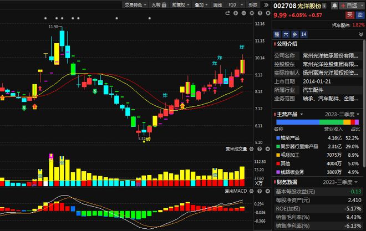Click the 11.98 high price label
366x231 pixels.
[x=53, y=27]
